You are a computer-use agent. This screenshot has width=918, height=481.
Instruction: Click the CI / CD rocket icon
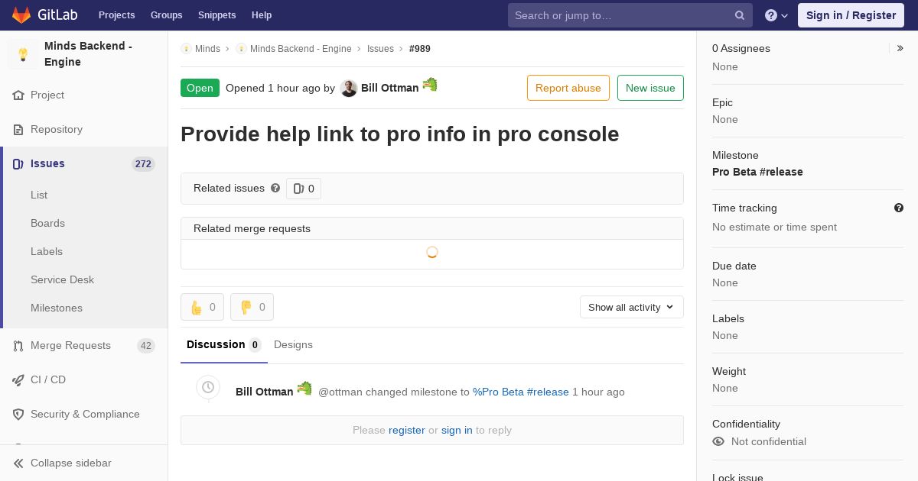[18, 380]
